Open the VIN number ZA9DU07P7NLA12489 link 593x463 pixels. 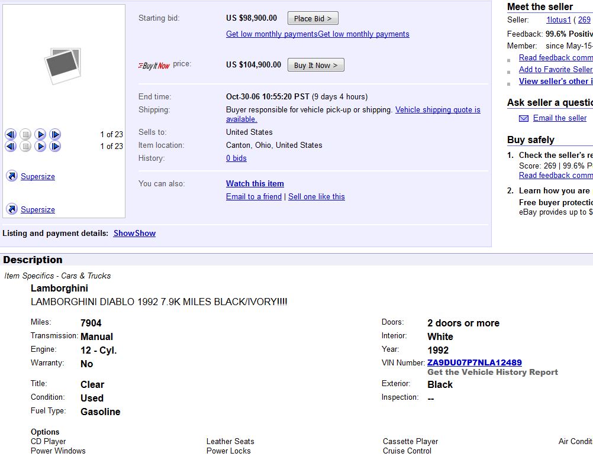click(474, 362)
